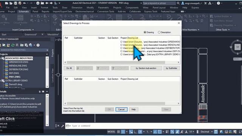Open the quick access toolbar customize dropdown
The image size is (242, 136).
click(59, 3)
